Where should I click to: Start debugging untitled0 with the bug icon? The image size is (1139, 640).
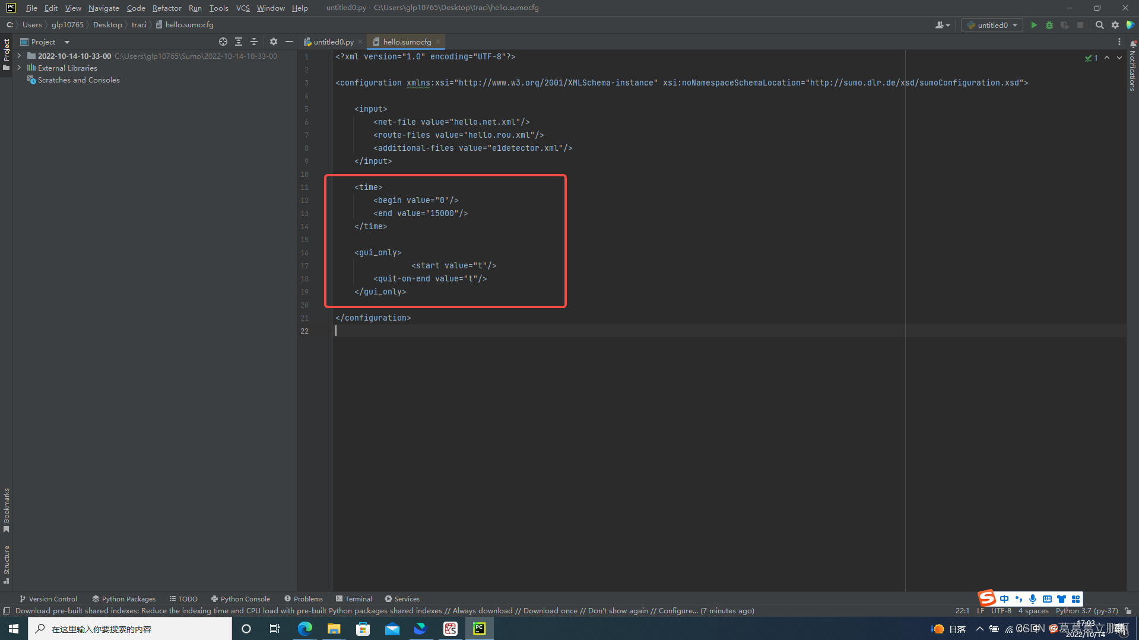pos(1049,25)
